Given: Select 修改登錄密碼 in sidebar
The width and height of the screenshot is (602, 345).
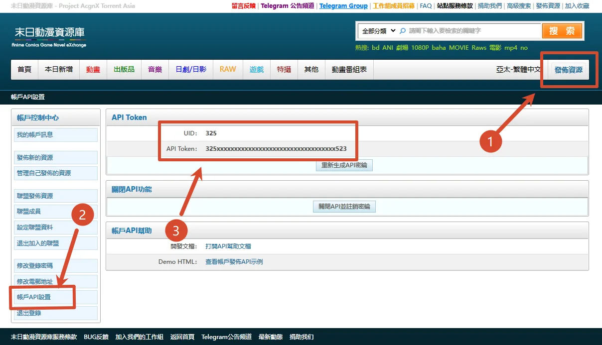Looking at the screenshot, I should click(x=56, y=266).
